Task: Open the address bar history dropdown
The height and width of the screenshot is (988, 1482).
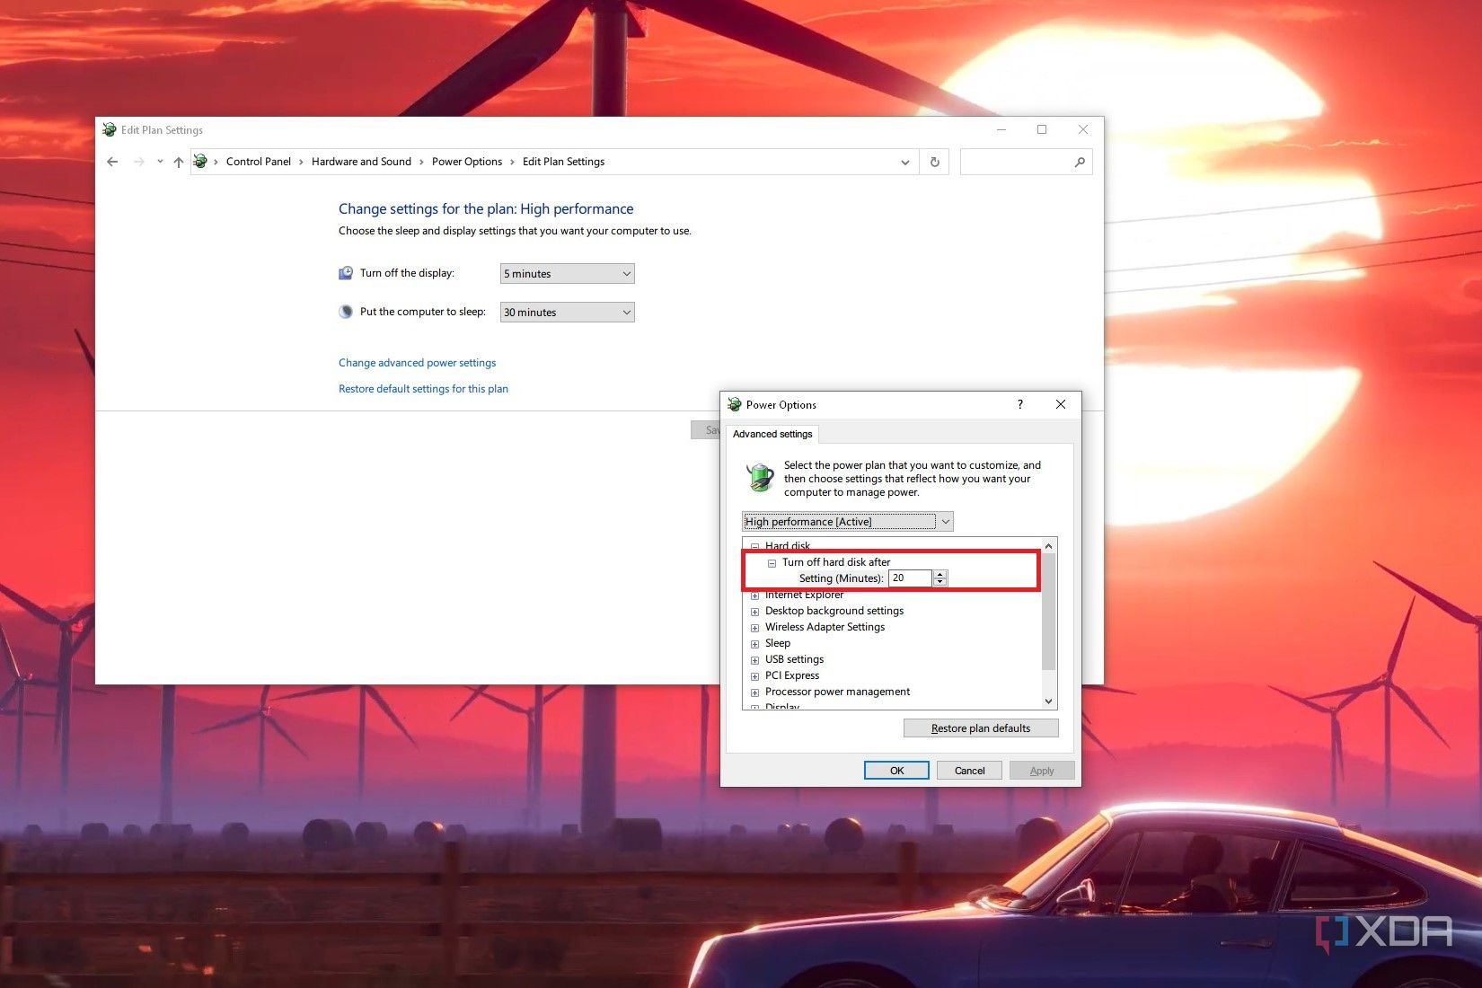Action: pos(904,163)
